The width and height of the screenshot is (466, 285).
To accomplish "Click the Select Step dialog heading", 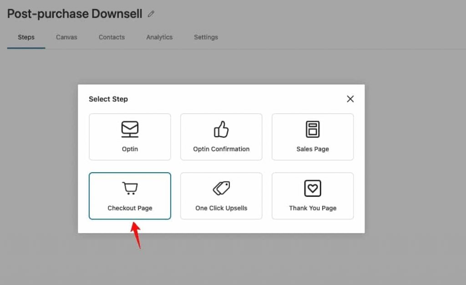I will point(108,99).
